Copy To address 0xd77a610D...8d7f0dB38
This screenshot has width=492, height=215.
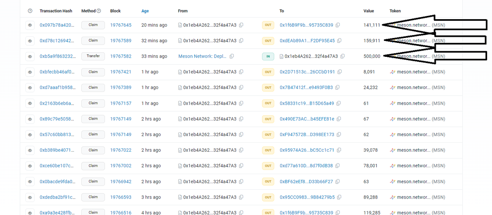coord(338,166)
